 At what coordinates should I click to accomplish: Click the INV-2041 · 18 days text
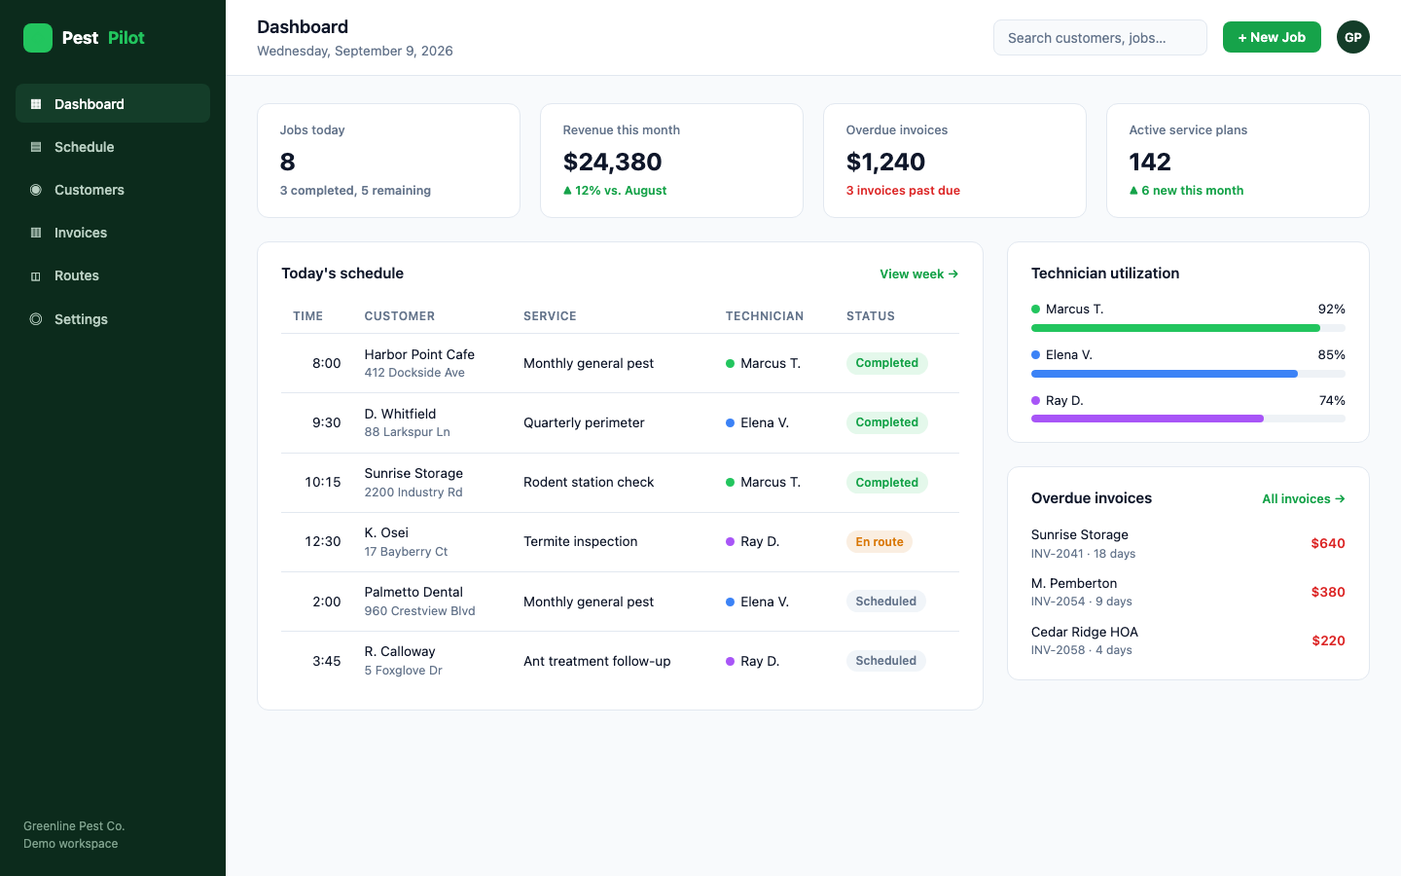(x=1083, y=554)
